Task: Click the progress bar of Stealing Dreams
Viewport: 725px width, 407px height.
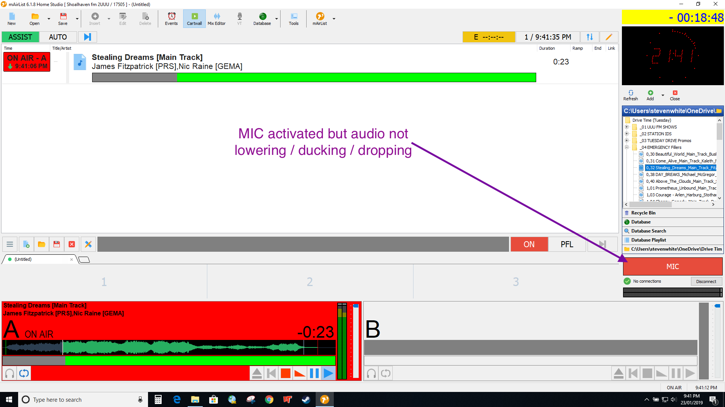Action: pyautogui.click(x=313, y=77)
